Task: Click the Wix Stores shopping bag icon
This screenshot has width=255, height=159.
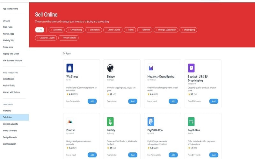Action: click(70, 68)
